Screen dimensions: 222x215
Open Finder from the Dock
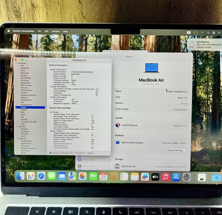point(20,176)
